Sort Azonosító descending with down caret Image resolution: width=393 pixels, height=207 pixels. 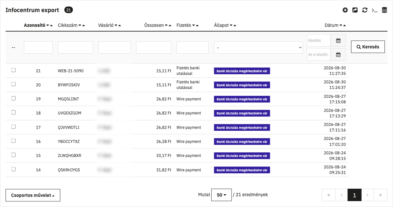tap(48, 26)
